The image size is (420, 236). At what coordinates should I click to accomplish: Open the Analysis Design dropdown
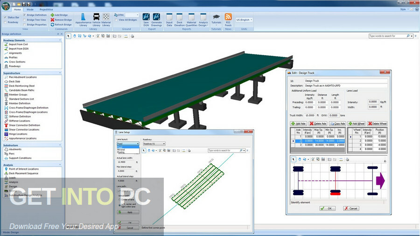pyautogui.click(x=203, y=20)
